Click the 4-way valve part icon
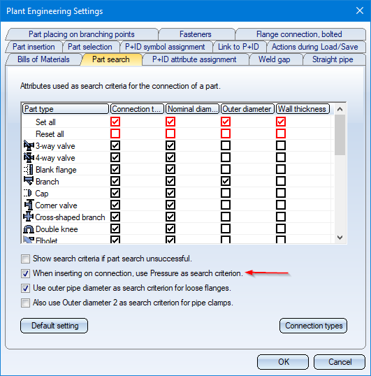This screenshot has width=371, height=376. (29, 157)
